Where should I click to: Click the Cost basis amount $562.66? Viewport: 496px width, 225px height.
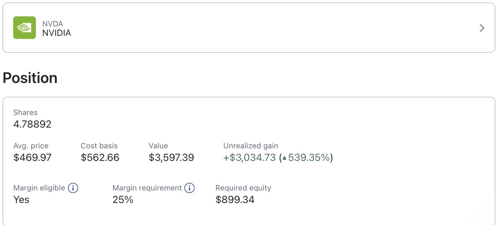pyautogui.click(x=100, y=157)
